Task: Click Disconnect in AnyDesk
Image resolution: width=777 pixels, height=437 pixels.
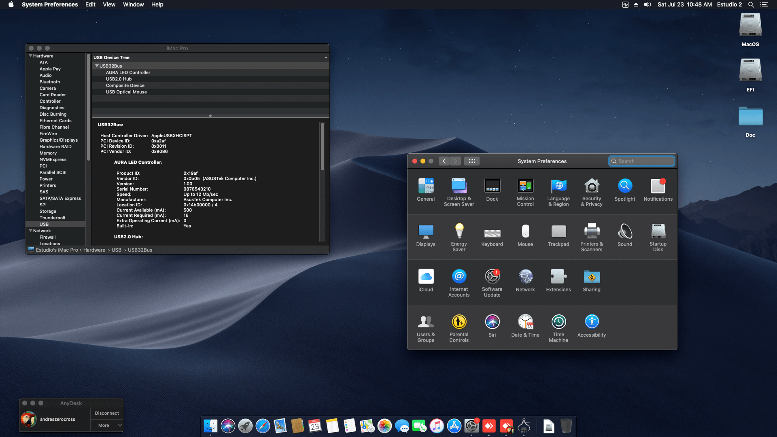Action: click(106, 413)
